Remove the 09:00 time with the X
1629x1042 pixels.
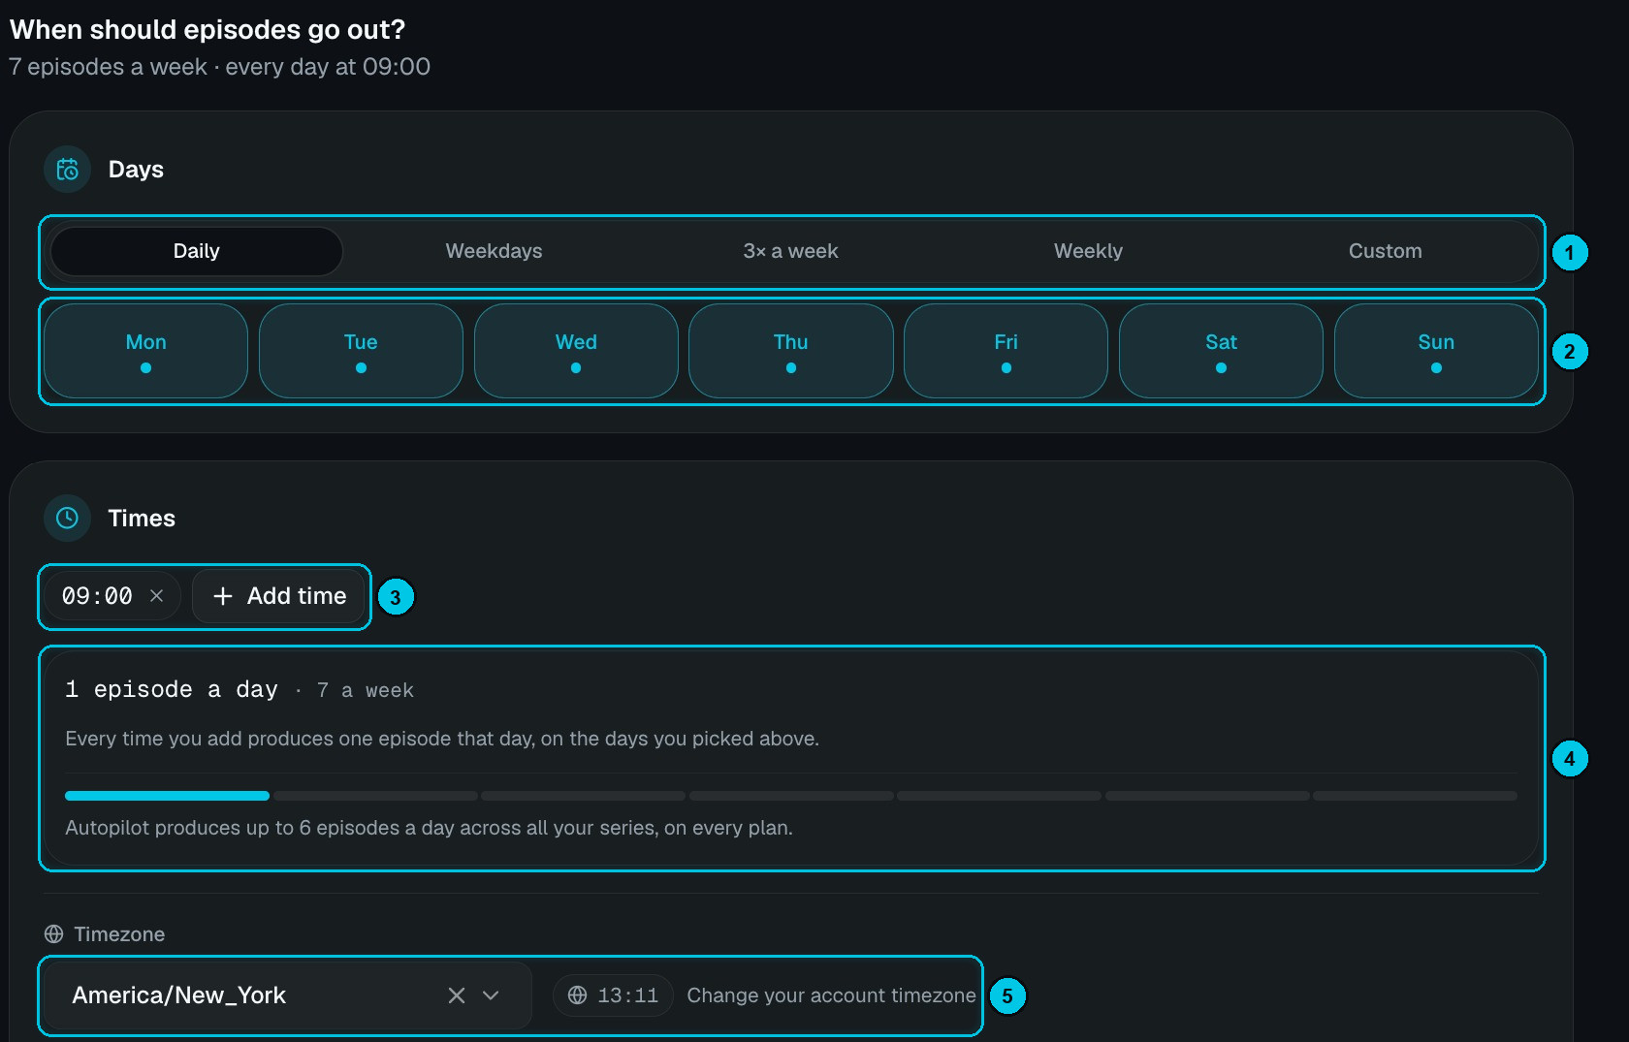[x=156, y=595]
